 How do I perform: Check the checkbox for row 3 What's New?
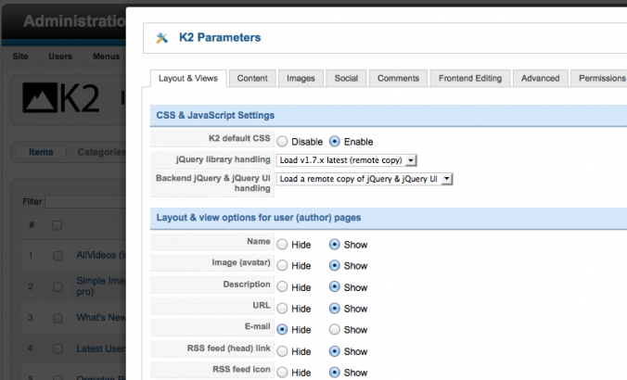pyautogui.click(x=58, y=318)
